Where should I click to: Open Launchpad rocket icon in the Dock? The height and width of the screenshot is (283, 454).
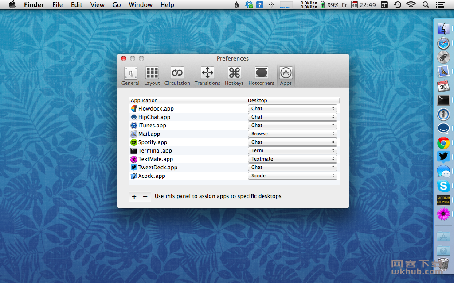click(443, 57)
